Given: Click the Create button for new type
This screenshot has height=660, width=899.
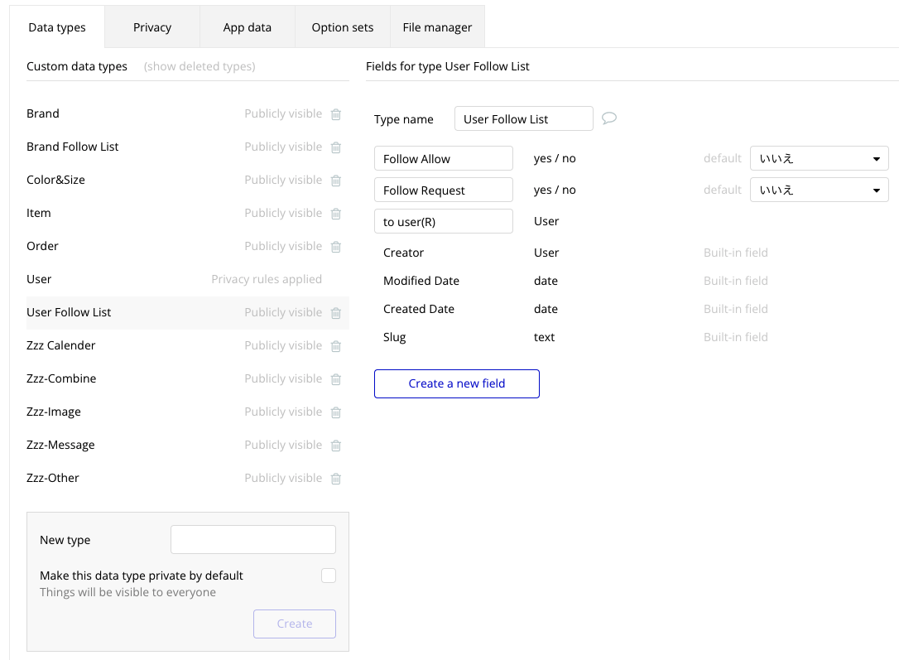Looking at the screenshot, I should point(295,624).
